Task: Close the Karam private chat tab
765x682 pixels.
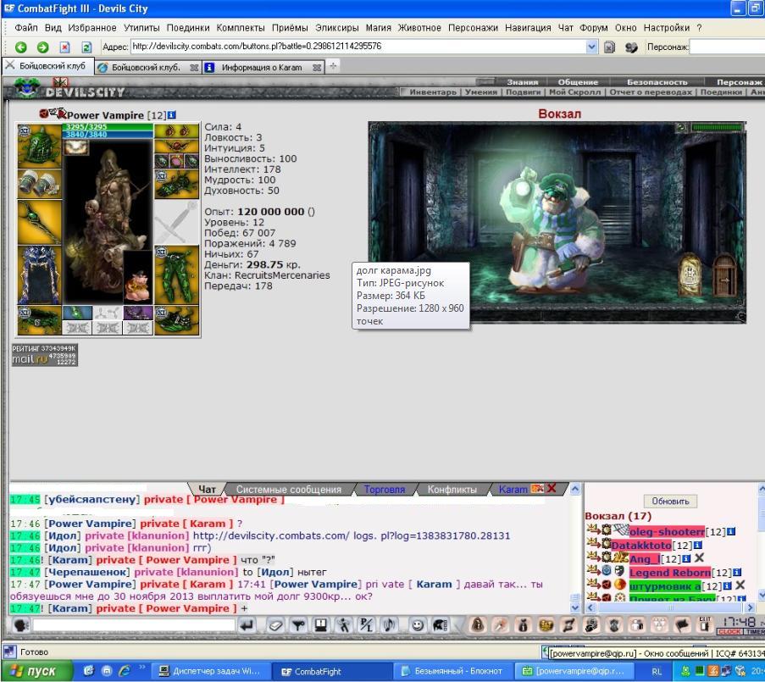Action: pyautogui.click(x=552, y=489)
